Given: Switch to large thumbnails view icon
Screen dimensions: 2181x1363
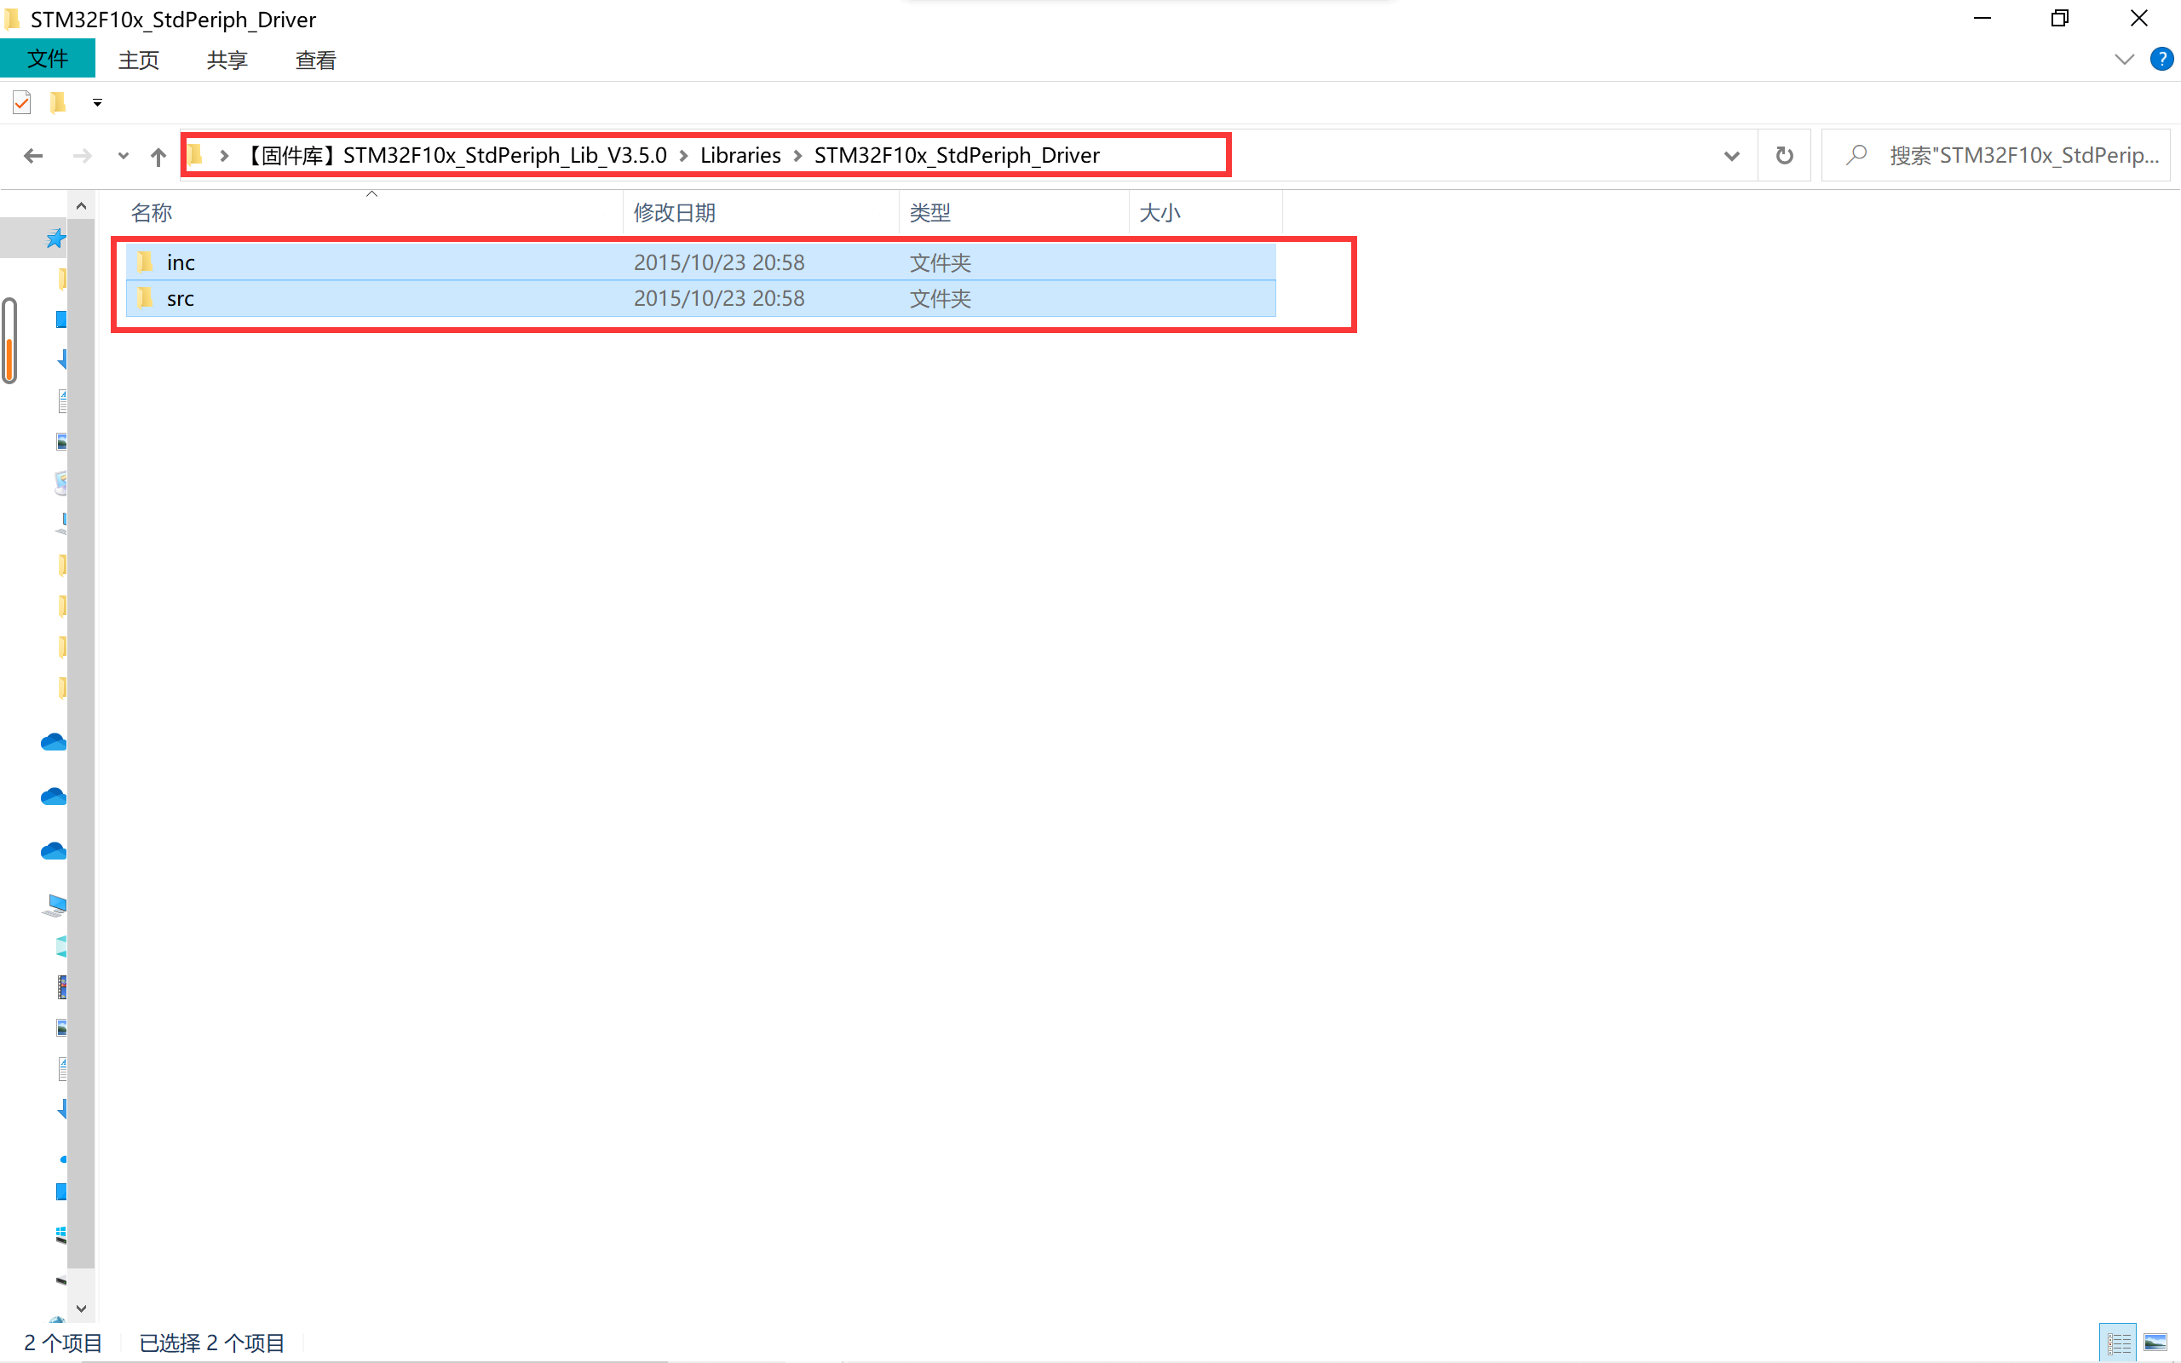Looking at the screenshot, I should [x=2155, y=1343].
